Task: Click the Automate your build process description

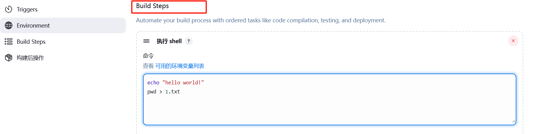Action: [x=261, y=20]
